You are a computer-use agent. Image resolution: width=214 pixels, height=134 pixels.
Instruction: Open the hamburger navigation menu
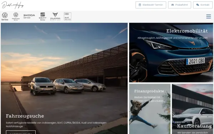tap(209, 16)
